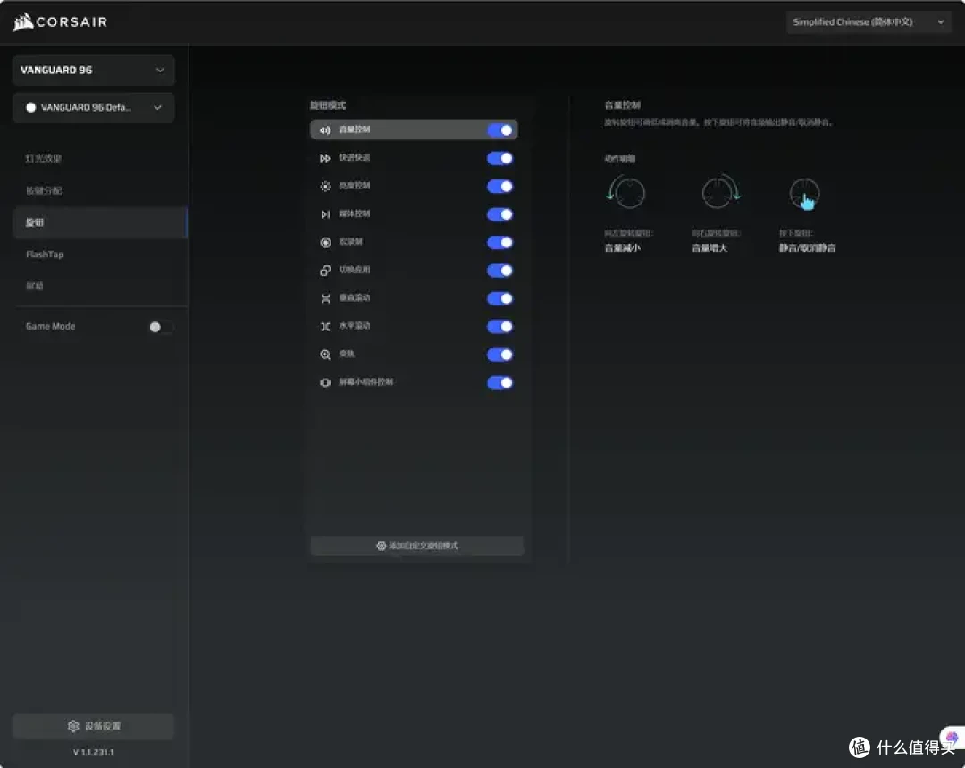Viewport: 965px width, 768px height.
Task: Select the 切换应用 row label
Action: 355,270
